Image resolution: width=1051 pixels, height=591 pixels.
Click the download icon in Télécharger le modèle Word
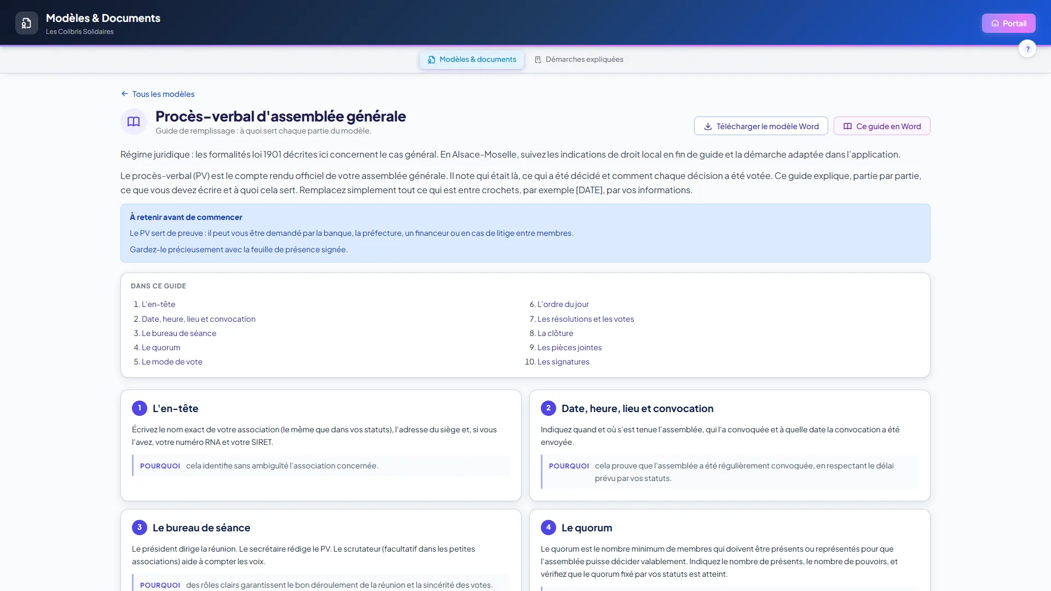pos(708,126)
